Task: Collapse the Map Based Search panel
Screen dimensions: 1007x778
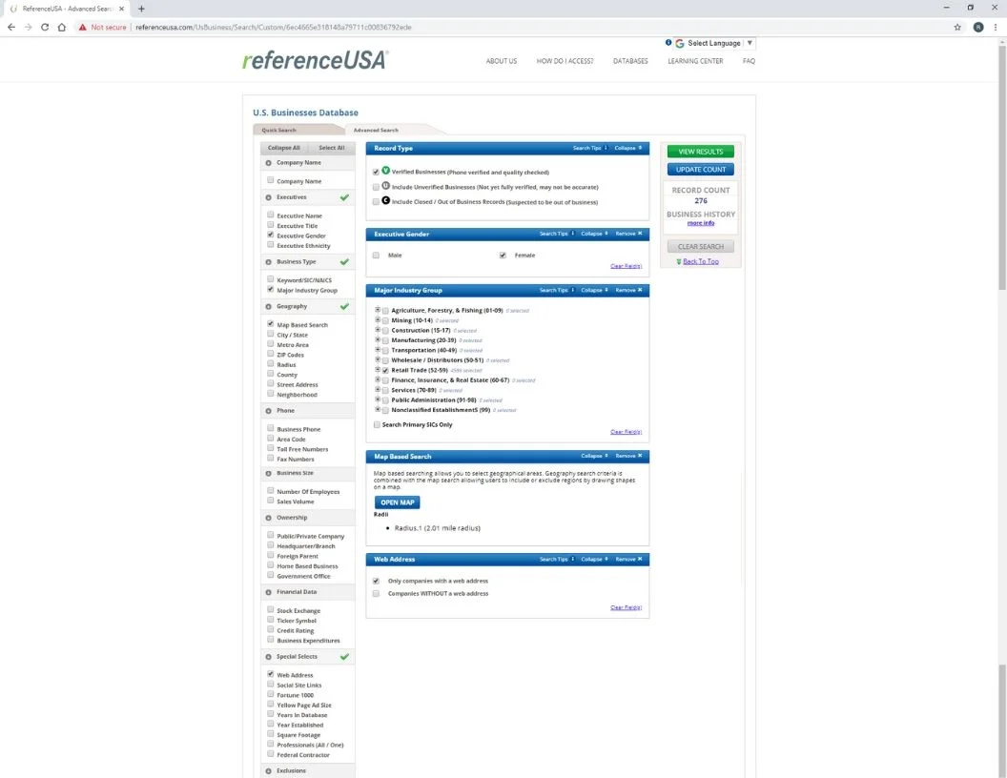Action: click(594, 456)
